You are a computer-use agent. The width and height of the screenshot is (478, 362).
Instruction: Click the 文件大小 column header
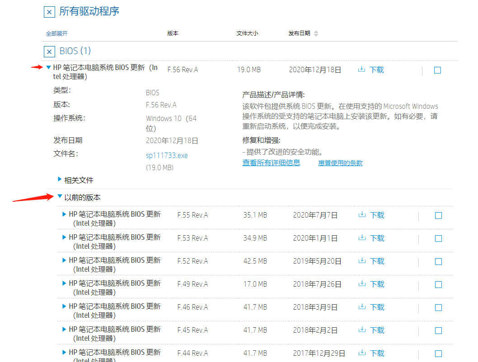click(x=247, y=33)
